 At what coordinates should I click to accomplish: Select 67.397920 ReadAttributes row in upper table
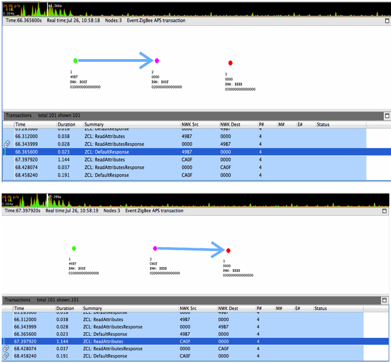pos(184,159)
